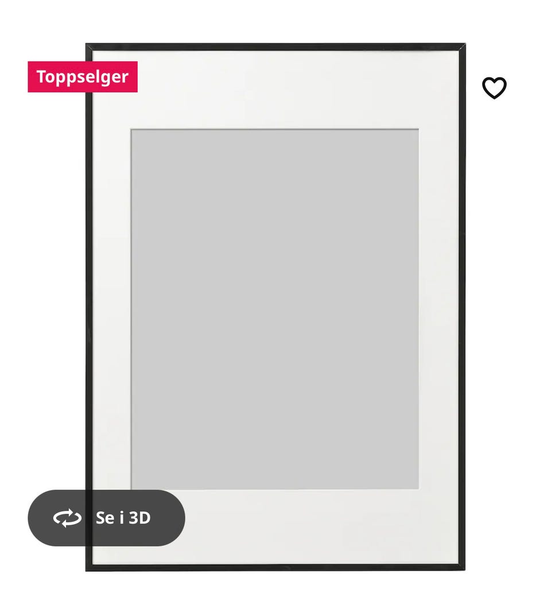
Task: Click the black right edge of the frame
Action: [x=462, y=307]
